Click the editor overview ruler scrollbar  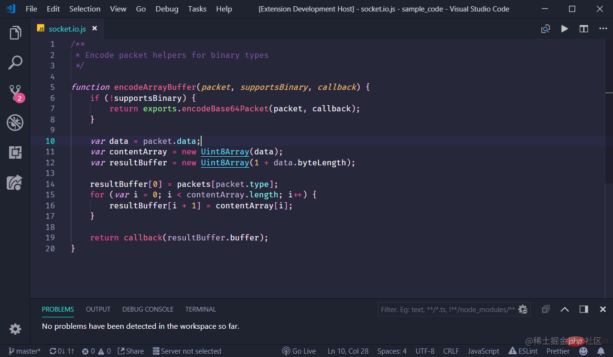pos(609,168)
